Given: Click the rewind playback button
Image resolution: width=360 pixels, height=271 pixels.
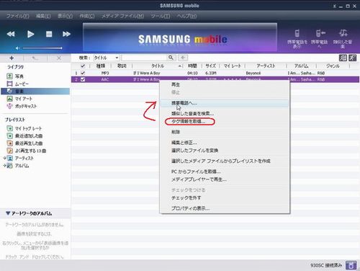Looking at the screenshot, I should (11, 34).
